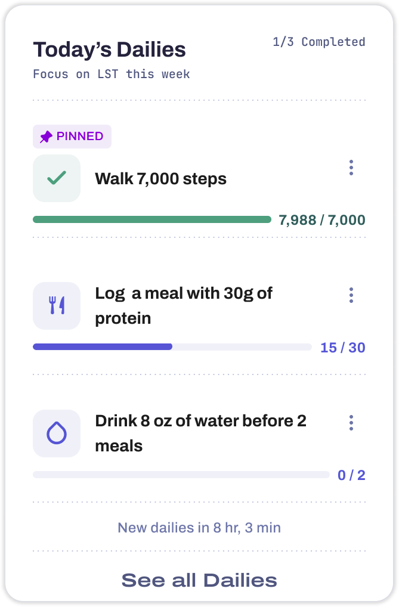The image size is (399, 607).
Task: Tap the water droplet icon
Action: click(x=57, y=433)
